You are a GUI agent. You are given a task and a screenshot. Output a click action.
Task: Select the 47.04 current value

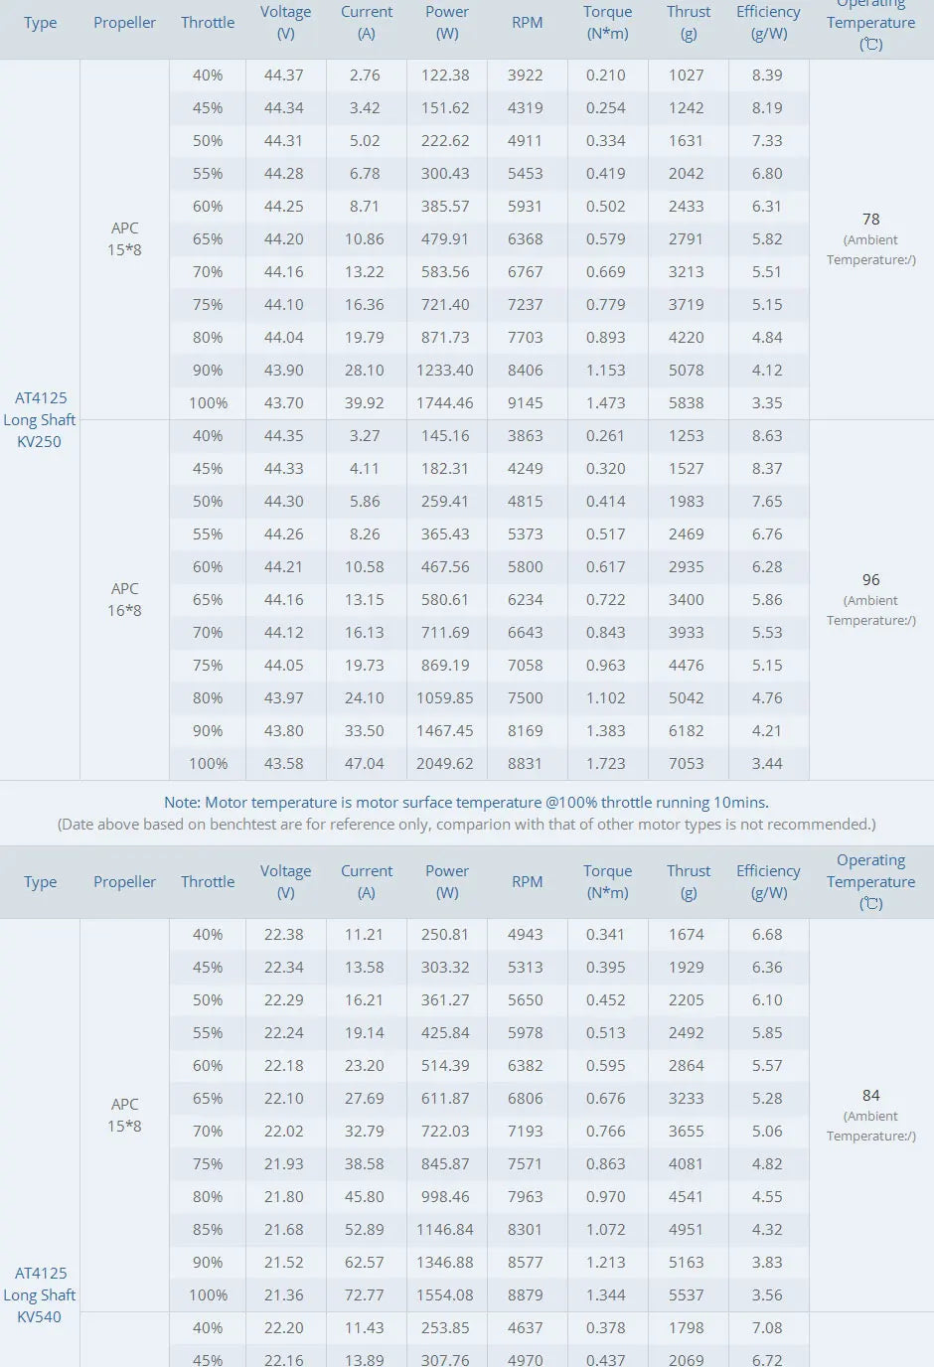[x=365, y=764]
